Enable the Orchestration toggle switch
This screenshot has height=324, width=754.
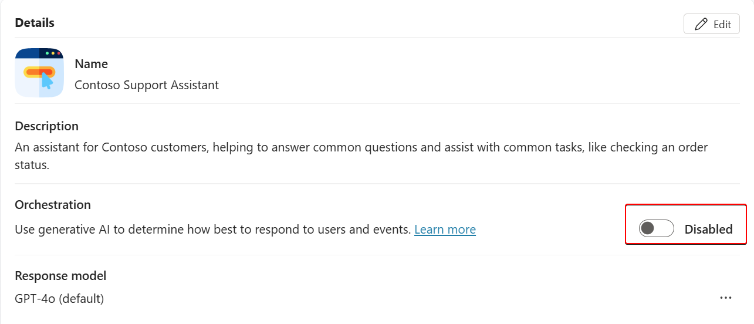[x=656, y=229]
